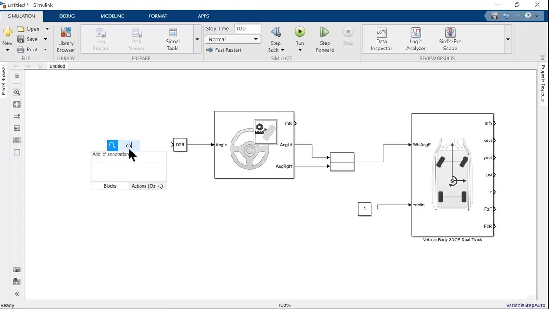Switch to the FORMAT tab

click(x=158, y=16)
